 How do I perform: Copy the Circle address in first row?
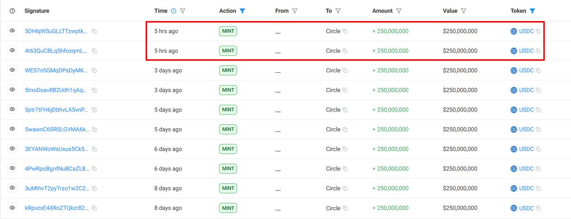click(x=345, y=31)
